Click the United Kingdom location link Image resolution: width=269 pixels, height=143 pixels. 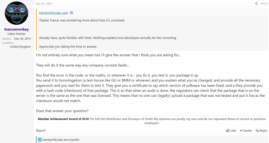point(20,47)
